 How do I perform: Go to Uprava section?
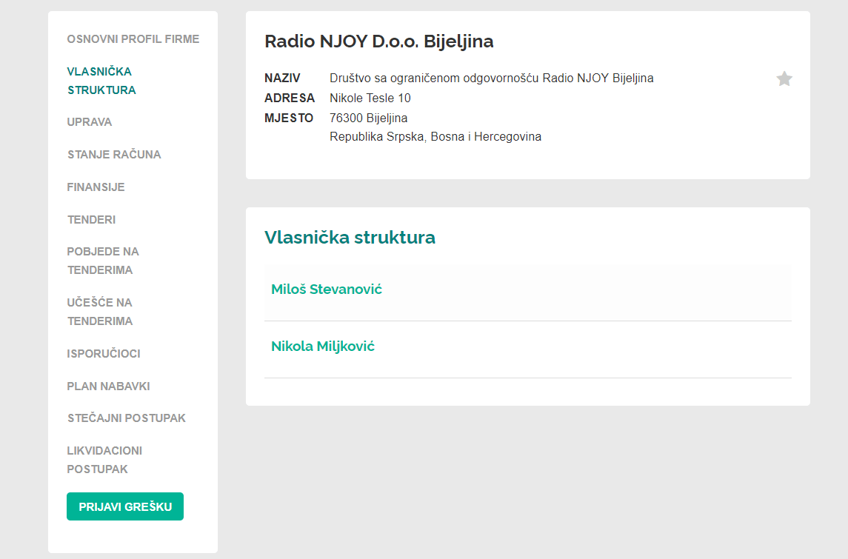tap(89, 122)
